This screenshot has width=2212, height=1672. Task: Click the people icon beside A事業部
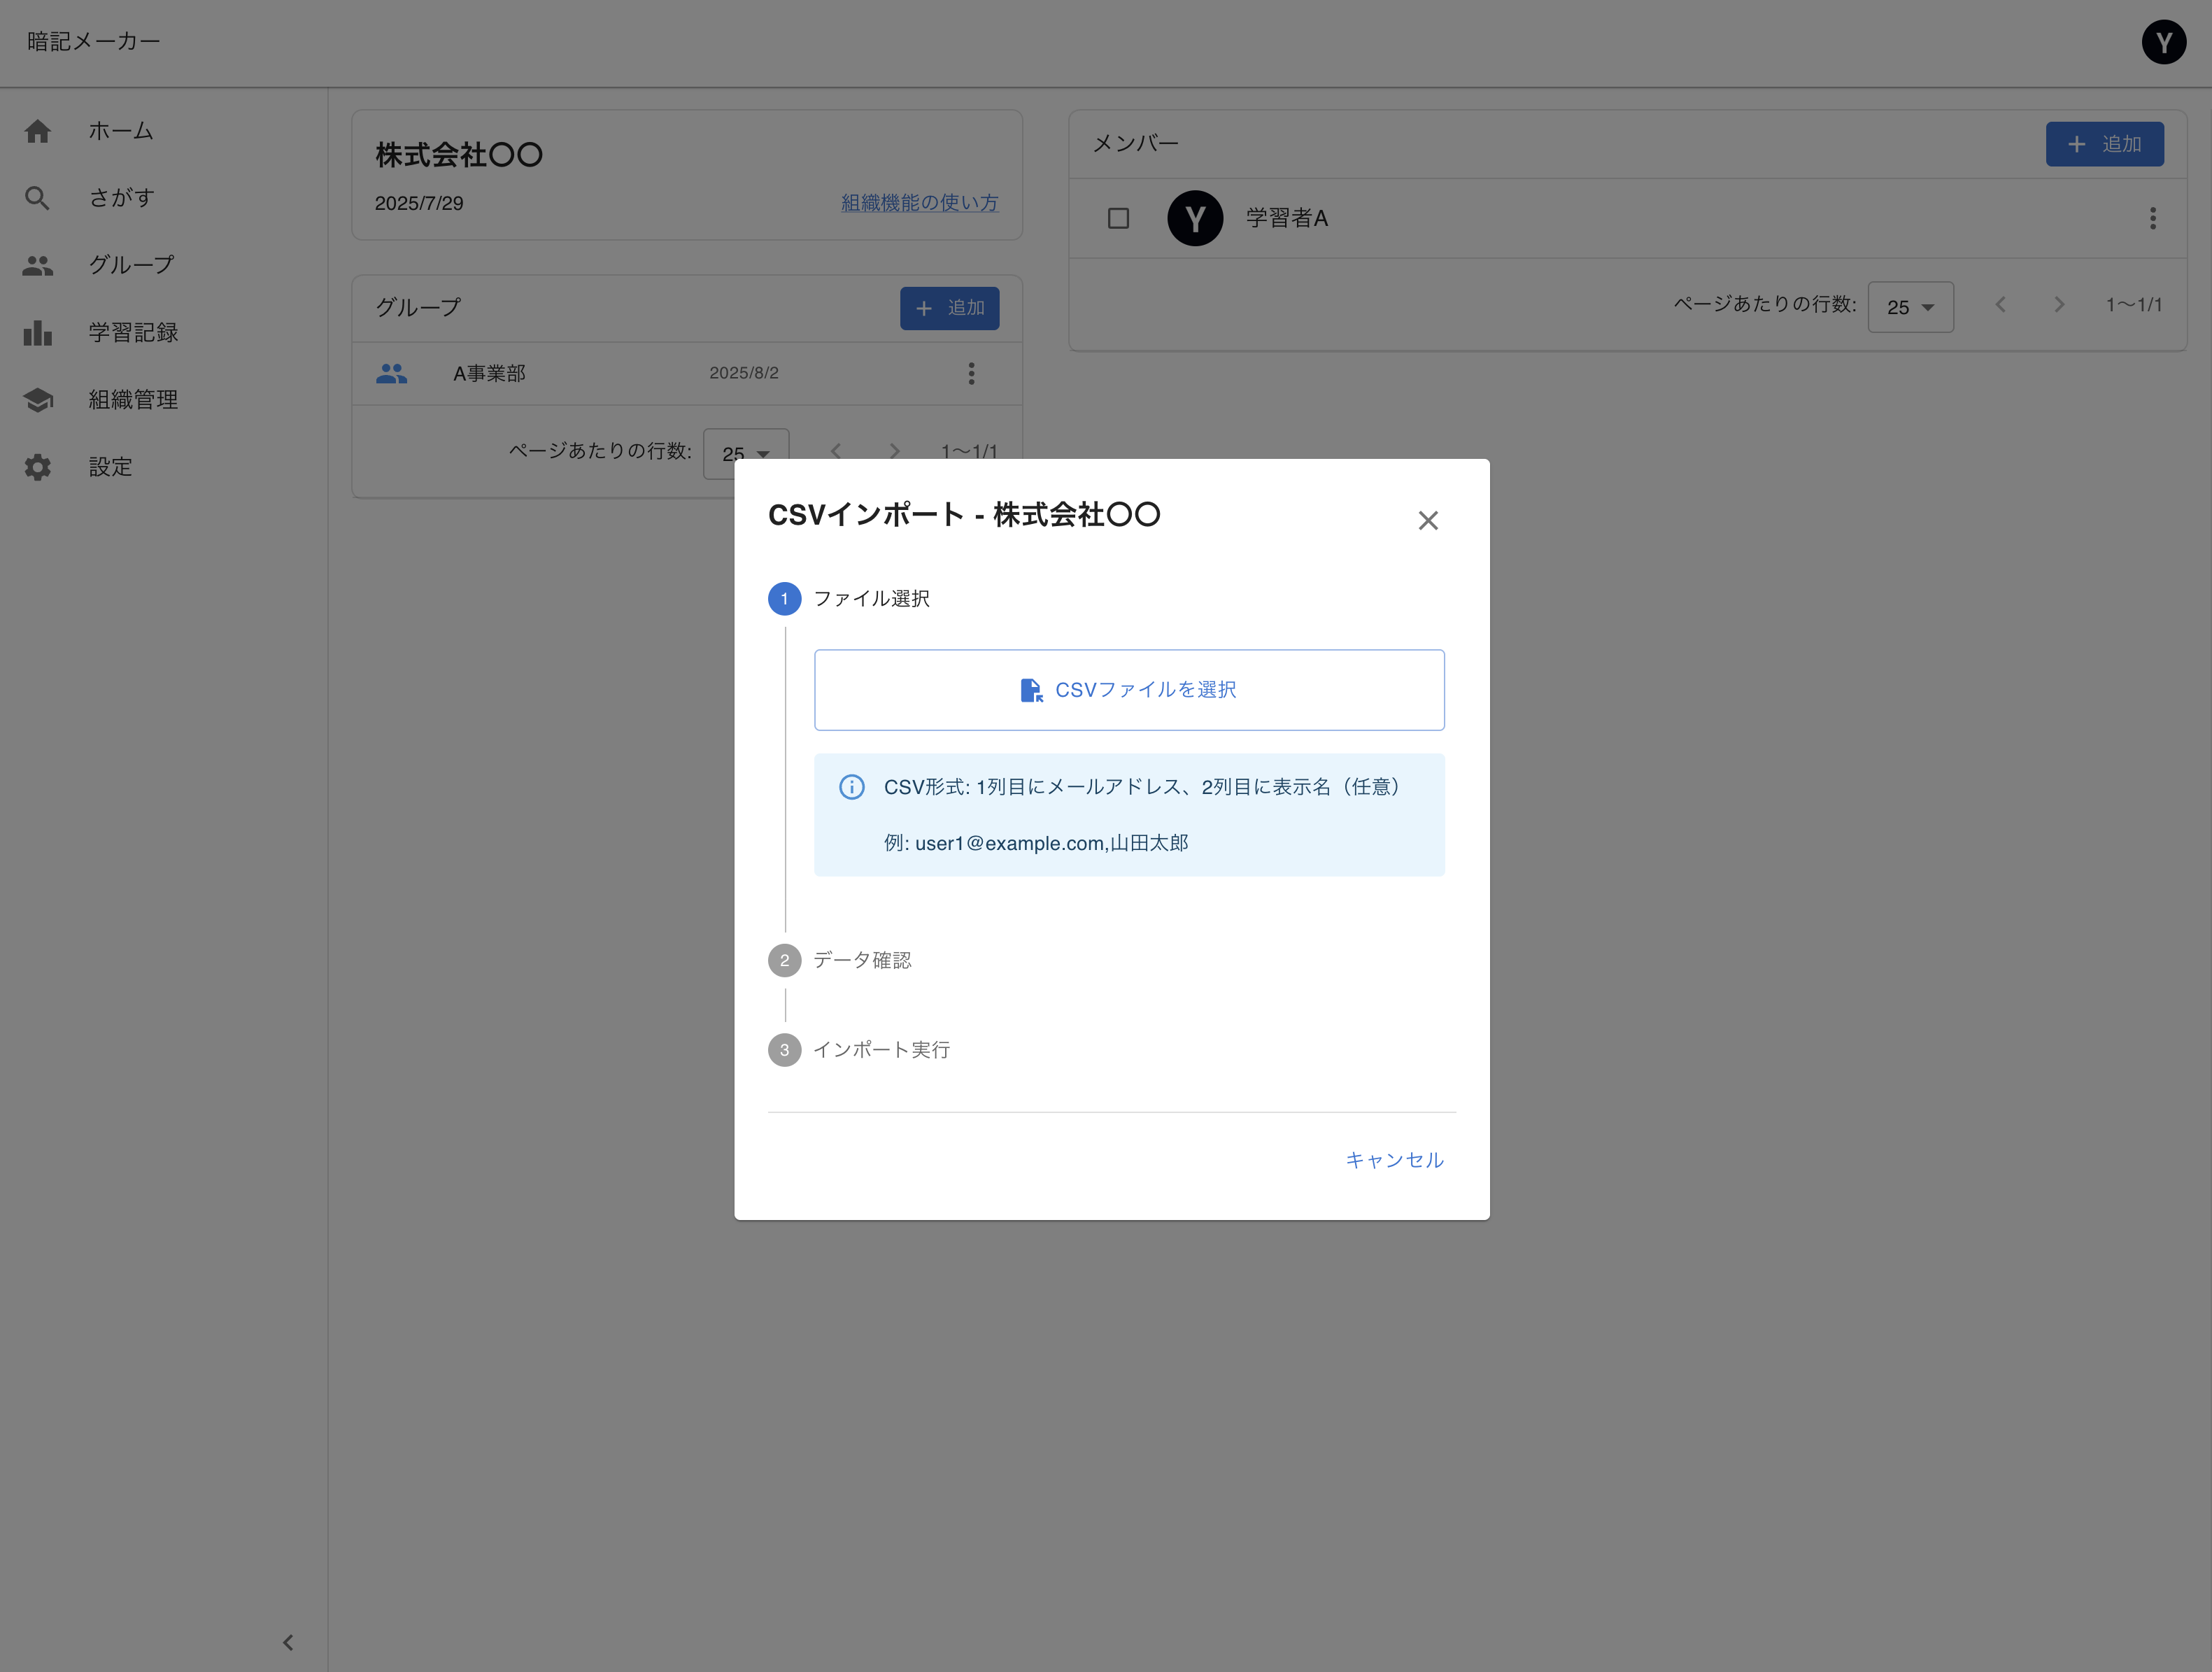pos(391,373)
